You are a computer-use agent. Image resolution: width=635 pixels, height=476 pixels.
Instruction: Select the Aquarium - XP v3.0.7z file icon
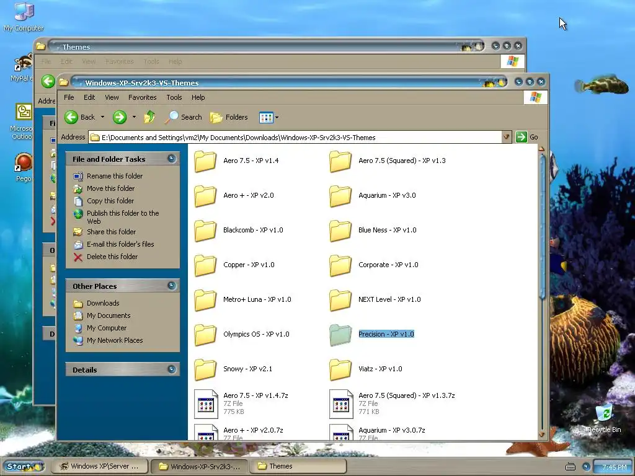[x=342, y=432]
